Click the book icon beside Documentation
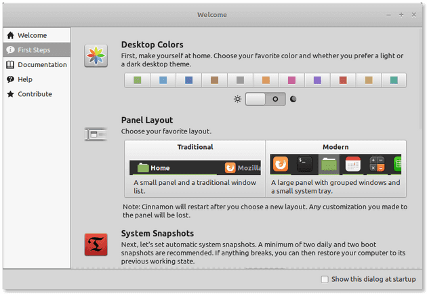This screenshot has width=427, height=294. pyautogui.click(x=10, y=64)
